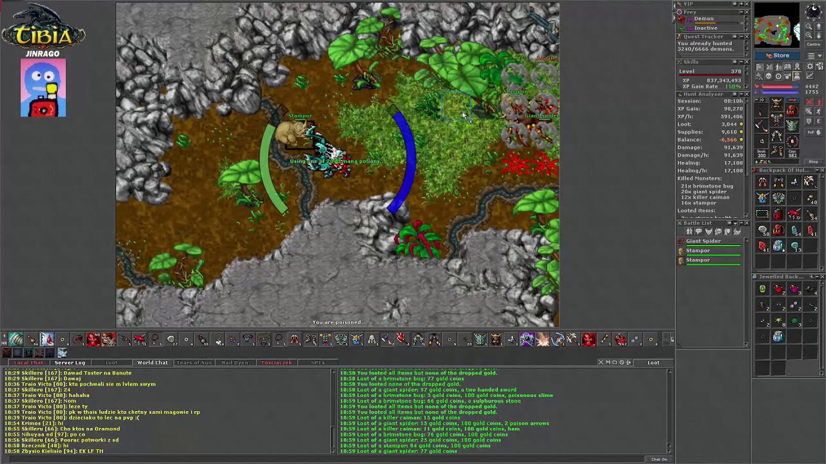Screen dimensions: 826x464
Task: Zoom out the minimap
Action: (809, 26)
